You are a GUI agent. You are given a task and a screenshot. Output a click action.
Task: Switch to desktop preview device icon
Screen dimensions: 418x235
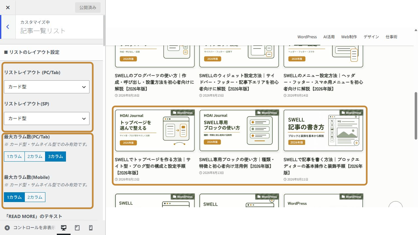(64, 228)
